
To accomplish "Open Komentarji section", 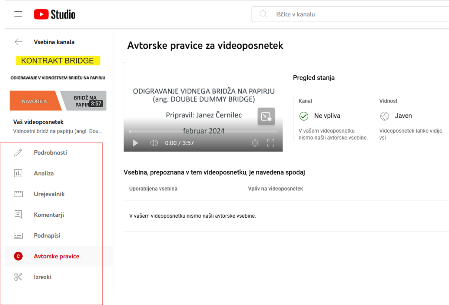I will tap(49, 215).
